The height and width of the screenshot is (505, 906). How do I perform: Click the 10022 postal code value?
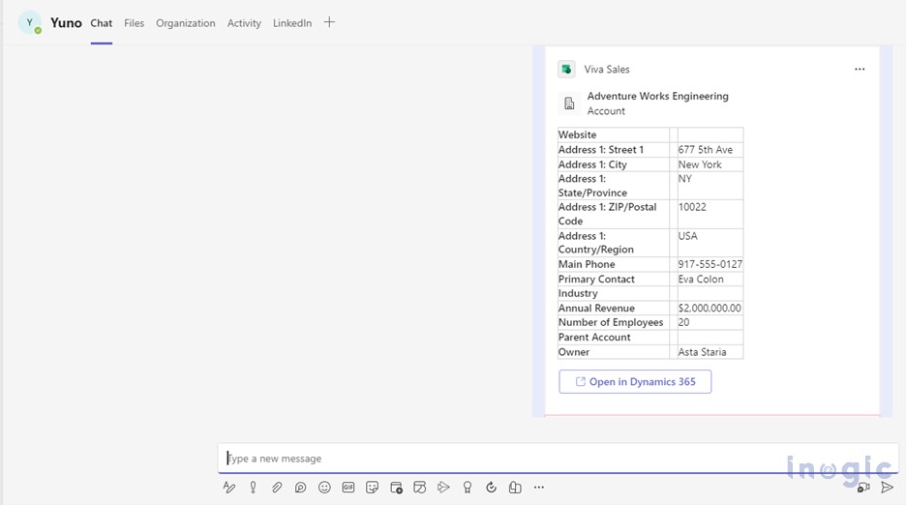pos(692,207)
